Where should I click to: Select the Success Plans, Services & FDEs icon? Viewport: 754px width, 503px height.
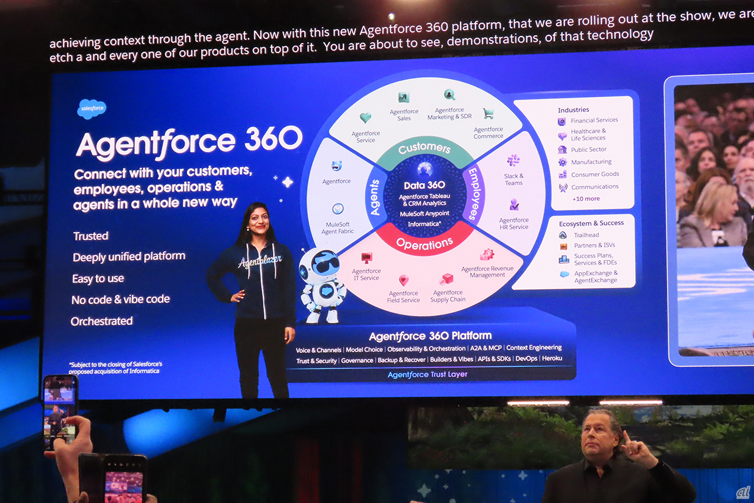564,259
